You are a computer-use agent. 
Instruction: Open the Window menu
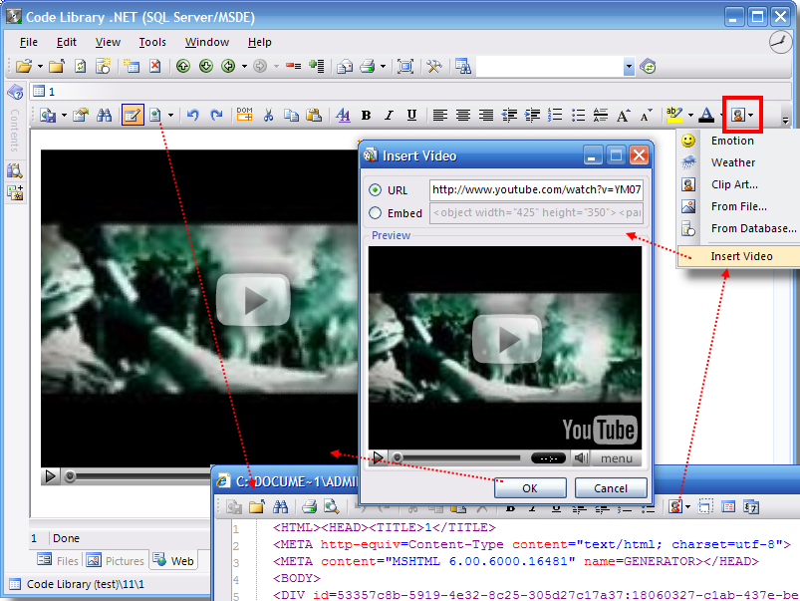[x=206, y=43]
